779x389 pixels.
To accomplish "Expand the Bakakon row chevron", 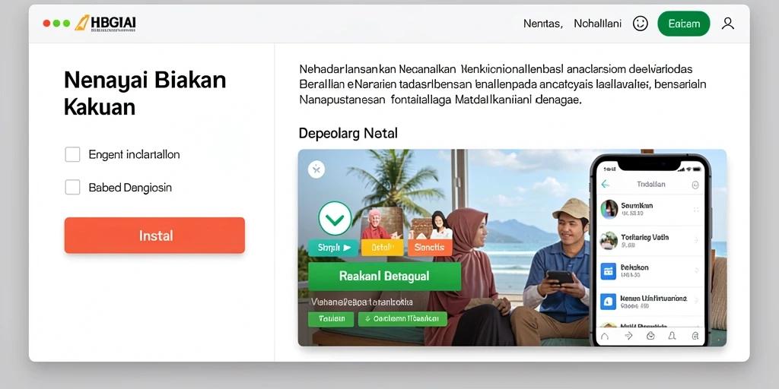I will tap(696, 271).
